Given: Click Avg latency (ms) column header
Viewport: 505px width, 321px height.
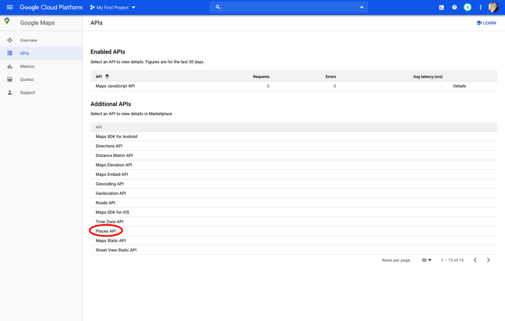Looking at the screenshot, I should 428,77.
